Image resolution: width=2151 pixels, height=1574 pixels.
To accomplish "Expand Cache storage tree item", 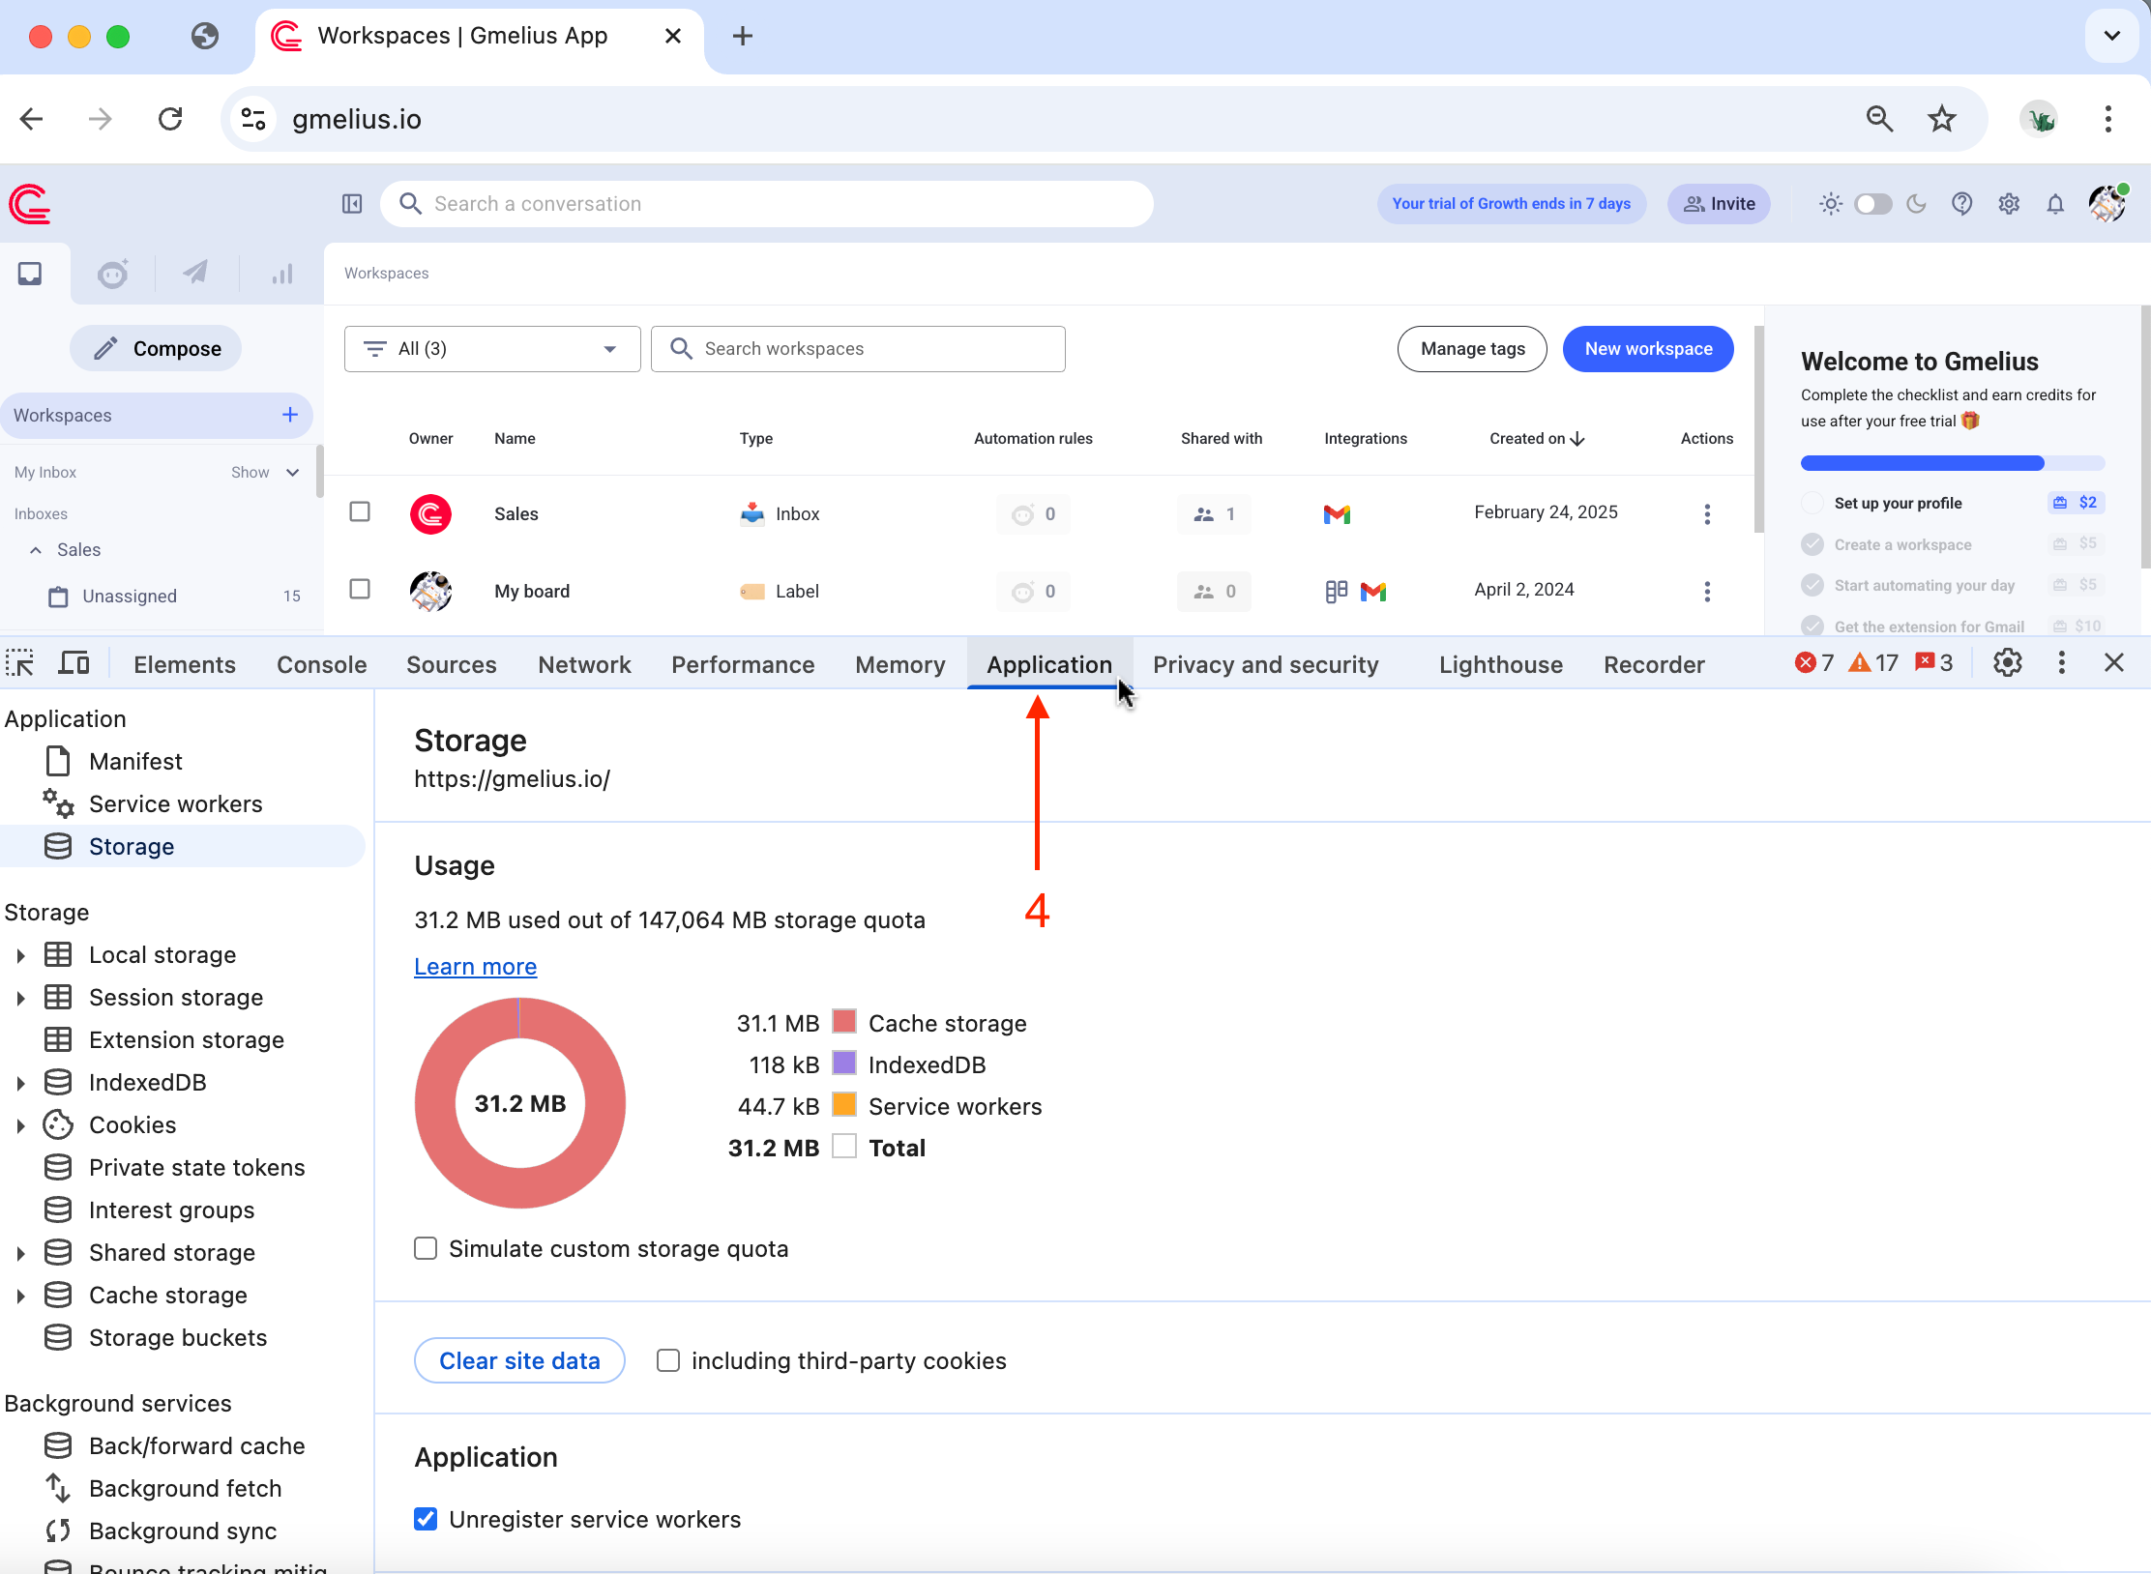I will 20,1296.
